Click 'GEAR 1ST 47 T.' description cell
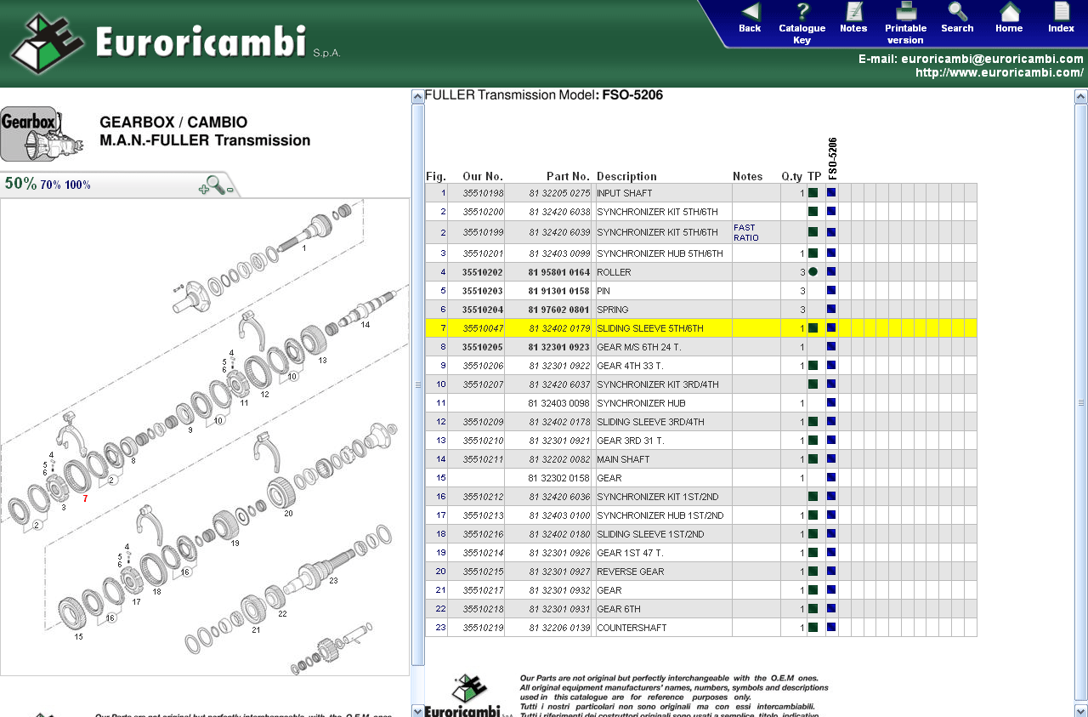1088x717 pixels. tap(663, 553)
